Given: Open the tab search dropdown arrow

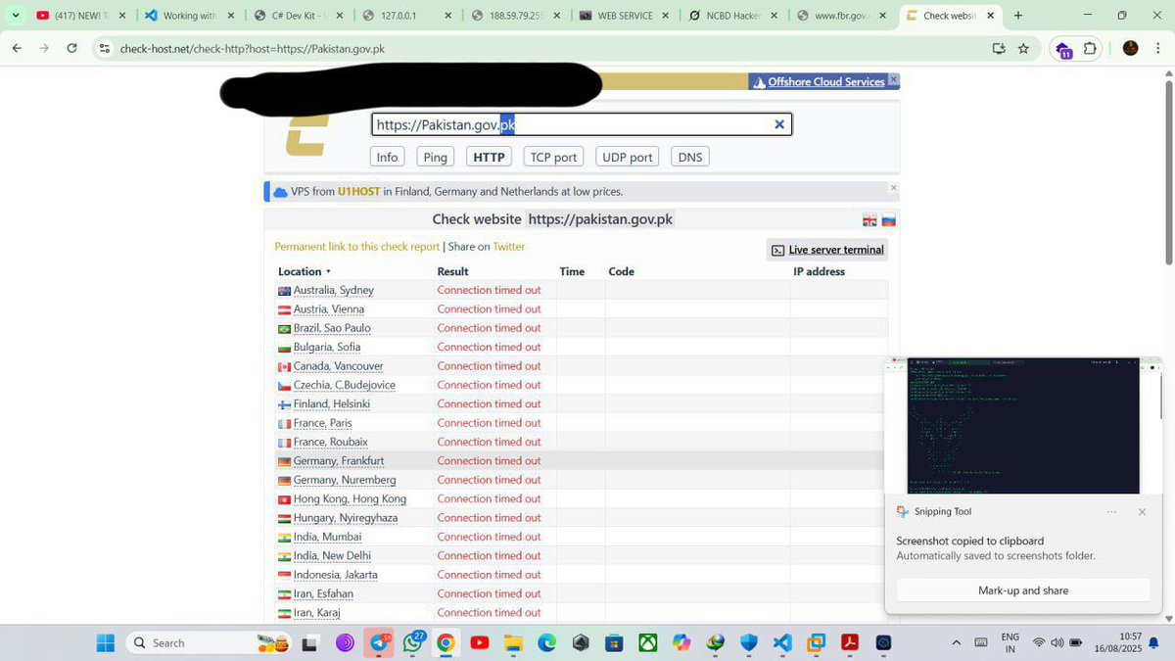Looking at the screenshot, I should pos(16,16).
